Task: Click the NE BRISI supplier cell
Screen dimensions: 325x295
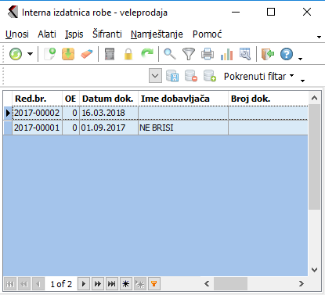Action: click(183, 128)
